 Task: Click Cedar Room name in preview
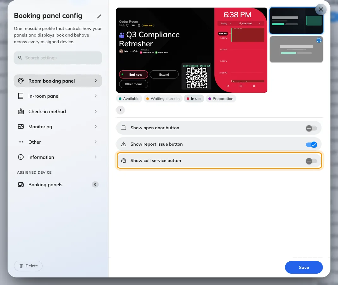click(128, 21)
